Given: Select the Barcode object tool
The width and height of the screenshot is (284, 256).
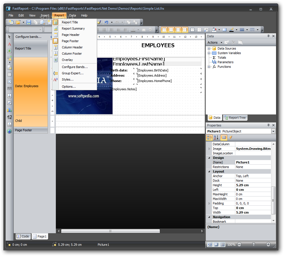Looking at the screenshot, I should tap(9, 89).
